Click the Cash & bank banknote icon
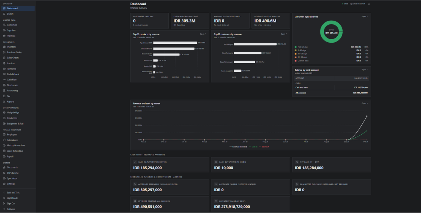This screenshot has height=214, width=421. 4,74
